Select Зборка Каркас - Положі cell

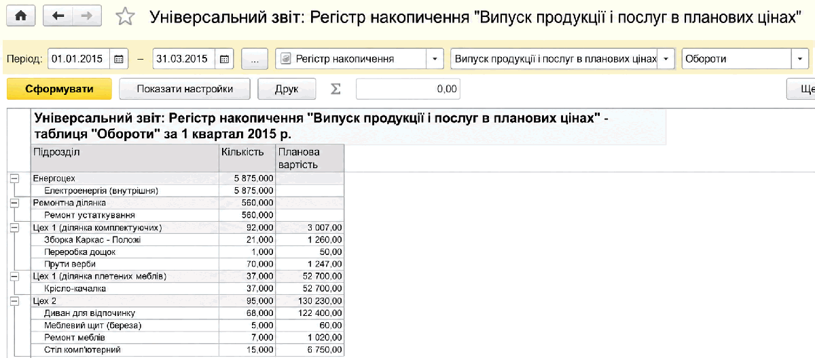125,239
